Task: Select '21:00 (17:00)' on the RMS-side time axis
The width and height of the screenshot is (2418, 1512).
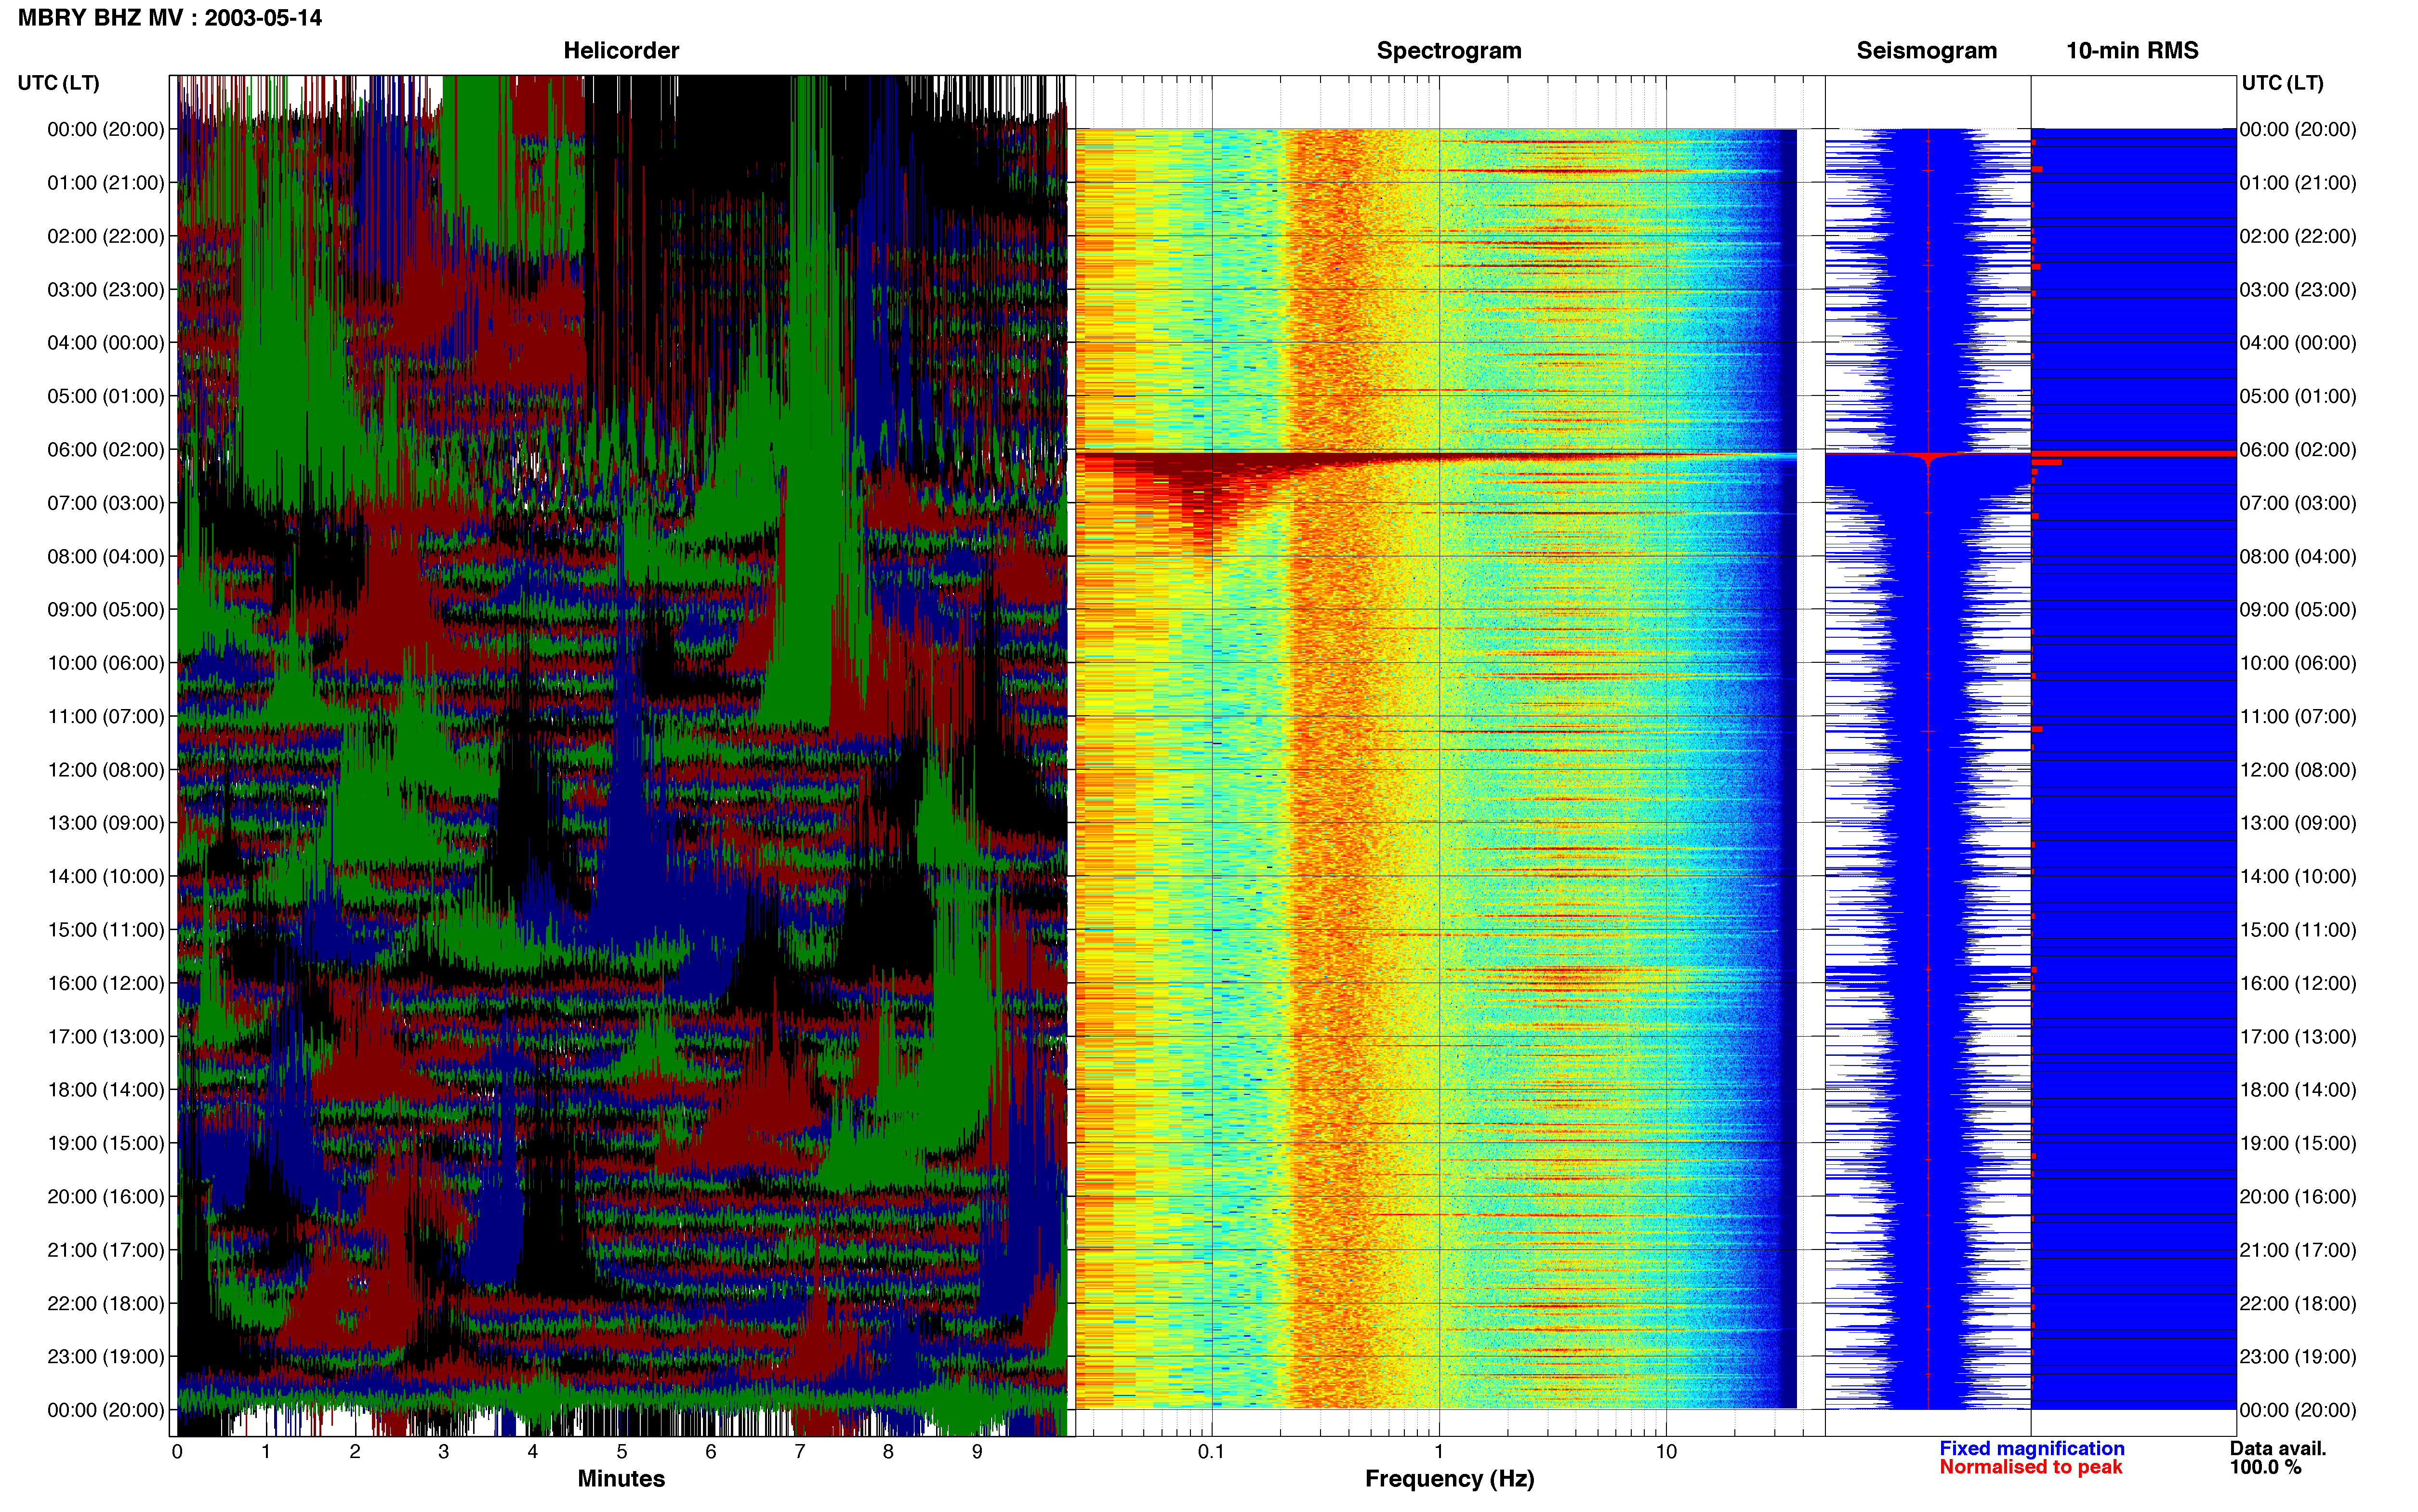Action: (2298, 1250)
